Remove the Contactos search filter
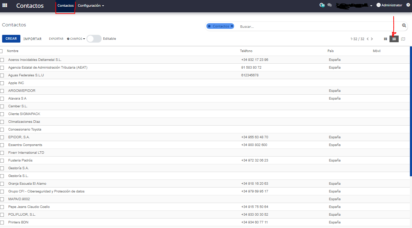412x228 pixels. click(x=232, y=26)
